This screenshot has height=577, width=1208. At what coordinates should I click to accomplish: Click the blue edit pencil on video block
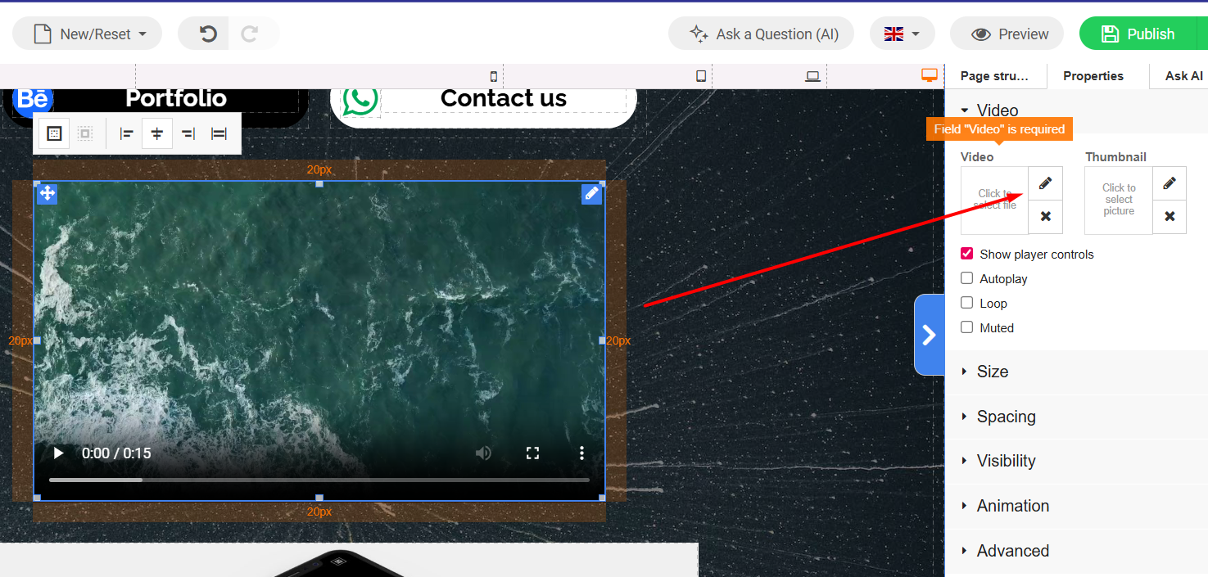[x=591, y=193]
